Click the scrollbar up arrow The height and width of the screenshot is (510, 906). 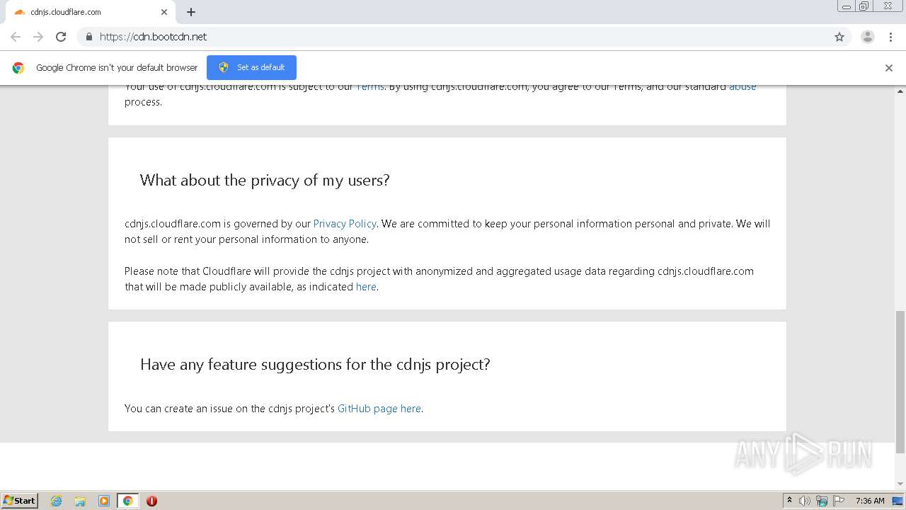point(900,91)
